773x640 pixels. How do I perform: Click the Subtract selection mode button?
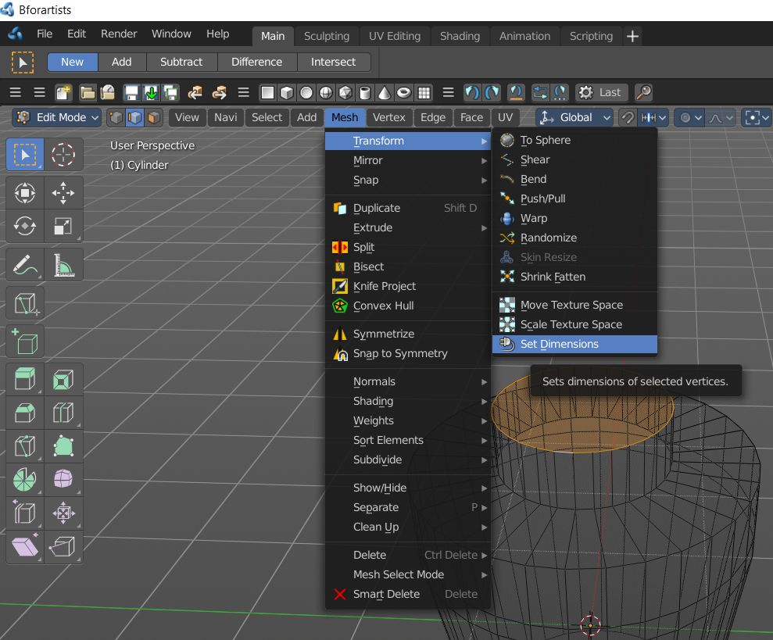click(x=181, y=62)
